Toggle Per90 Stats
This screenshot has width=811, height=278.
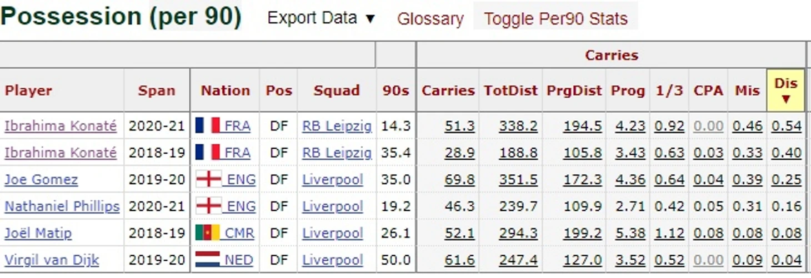(555, 19)
